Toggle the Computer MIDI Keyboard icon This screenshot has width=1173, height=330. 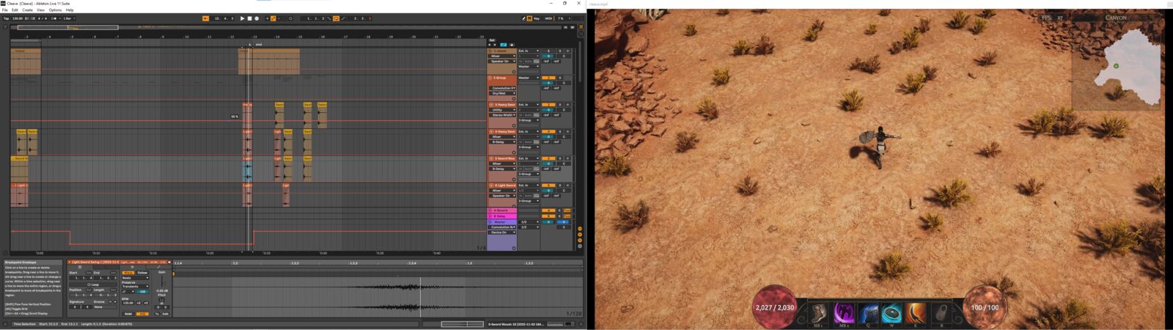point(529,18)
